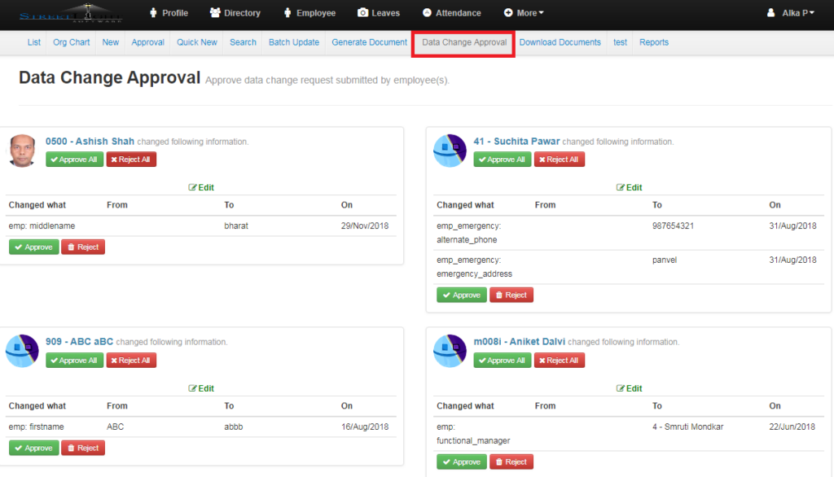Approve All changes for Ashish Shah
The height and width of the screenshot is (477, 834).
click(74, 159)
